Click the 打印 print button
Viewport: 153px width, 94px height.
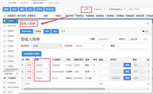point(145,31)
